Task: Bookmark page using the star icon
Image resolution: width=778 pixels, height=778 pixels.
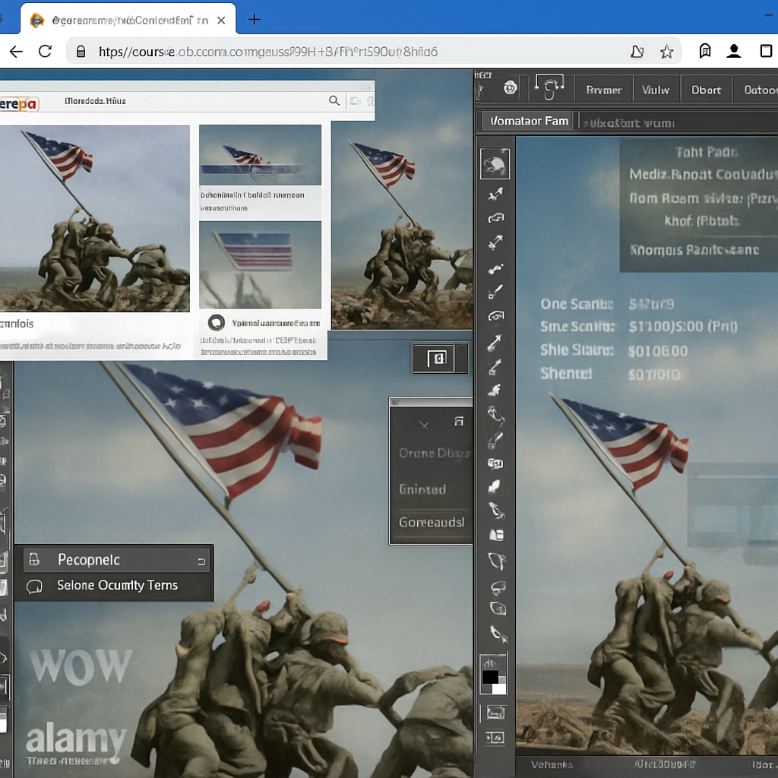Action: pyautogui.click(x=666, y=52)
